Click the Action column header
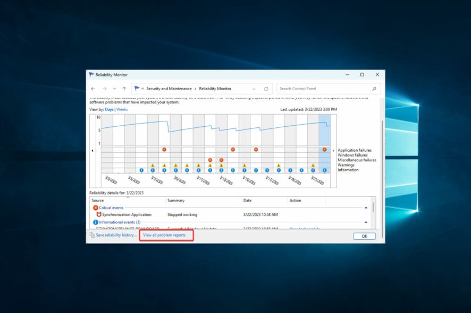The height and width of the screenshot is (313, 471). (x=306, y=201)
